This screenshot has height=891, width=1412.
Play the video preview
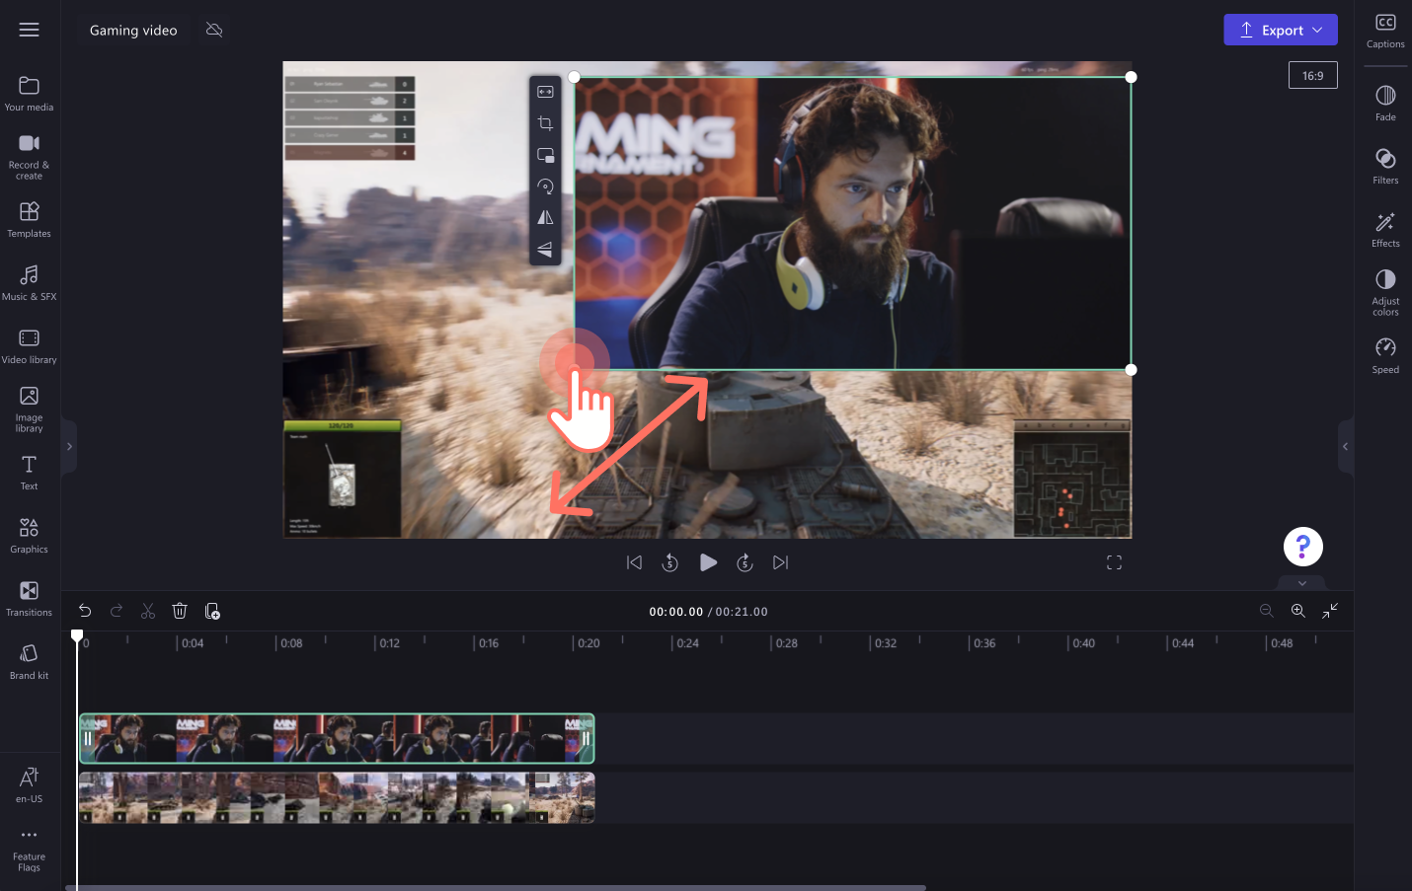[x=708, y=562]
